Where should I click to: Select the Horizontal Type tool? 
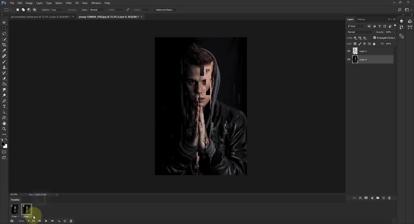pyautogui.click(x=4, y=107)
